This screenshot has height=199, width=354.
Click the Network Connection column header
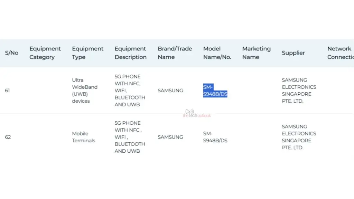340,53
